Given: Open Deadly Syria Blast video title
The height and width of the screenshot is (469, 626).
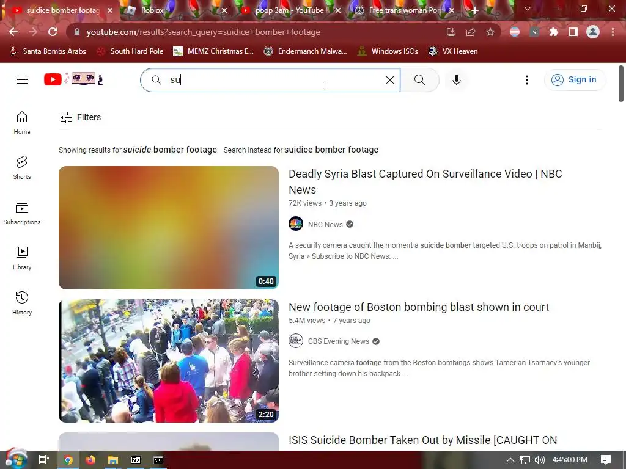Looking at the screenshot, I should (425, 182).
